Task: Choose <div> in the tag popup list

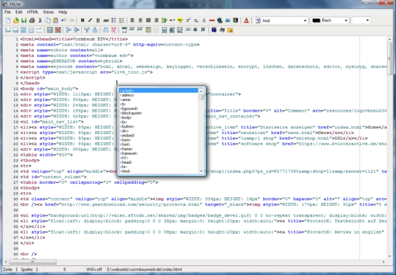Action: click(125, 131)
